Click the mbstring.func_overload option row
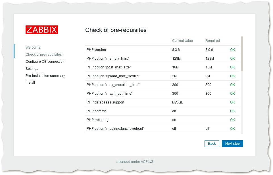 (115, 129)
